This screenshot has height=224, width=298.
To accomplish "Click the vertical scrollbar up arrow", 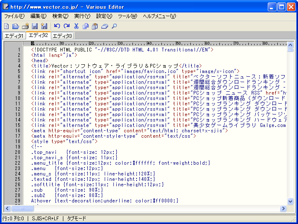I will tap(290, 45).
